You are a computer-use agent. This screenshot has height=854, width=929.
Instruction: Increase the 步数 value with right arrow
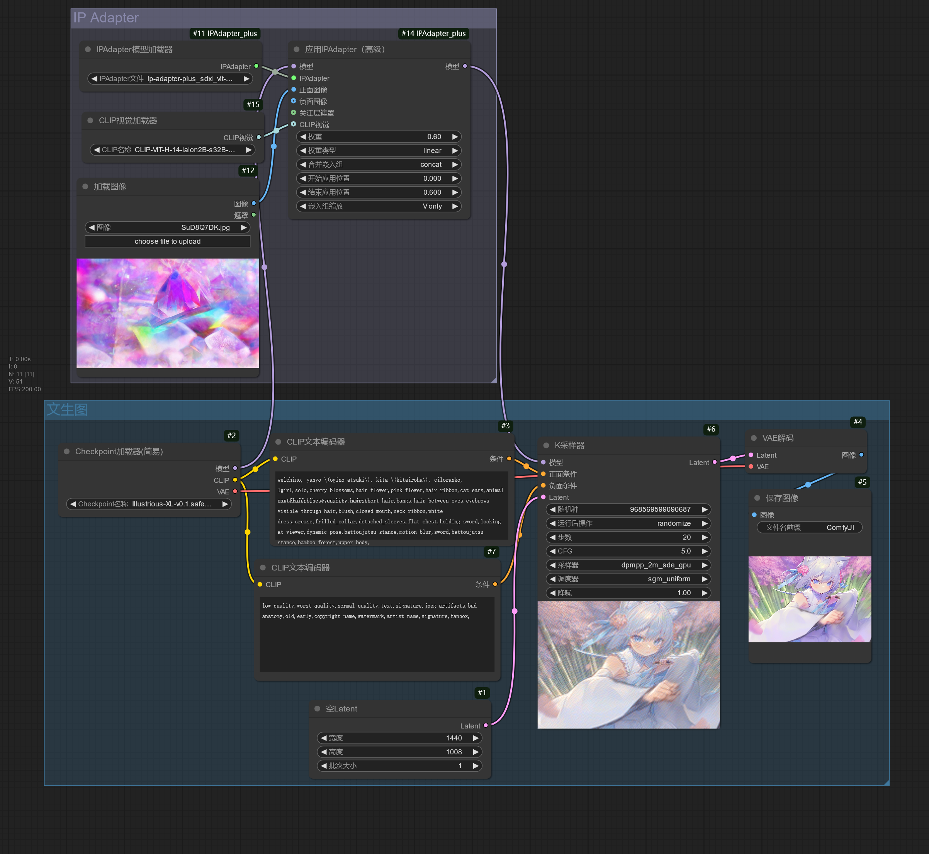(704, 537)
